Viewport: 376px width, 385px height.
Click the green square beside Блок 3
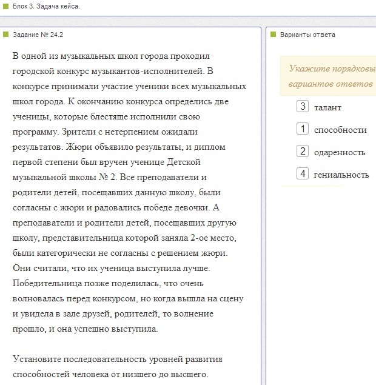click(x=5, y=6)
